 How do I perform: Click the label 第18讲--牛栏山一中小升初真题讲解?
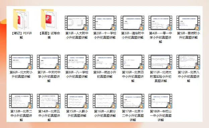tap(161, 116)
